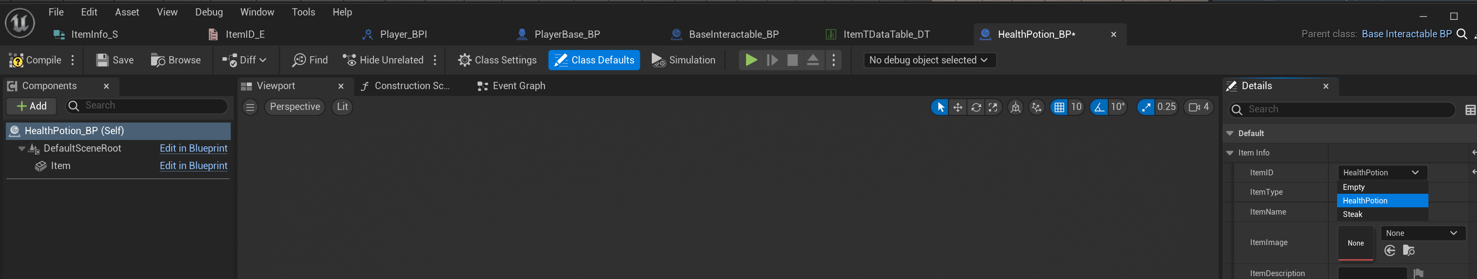Select the rotate gizmo tool

pyautogui.click(x=976, y=107)
